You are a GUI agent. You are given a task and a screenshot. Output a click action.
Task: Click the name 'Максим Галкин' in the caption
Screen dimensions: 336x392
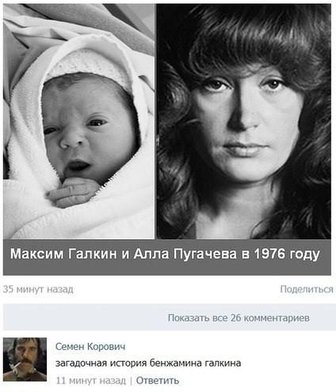coord(63,254)
